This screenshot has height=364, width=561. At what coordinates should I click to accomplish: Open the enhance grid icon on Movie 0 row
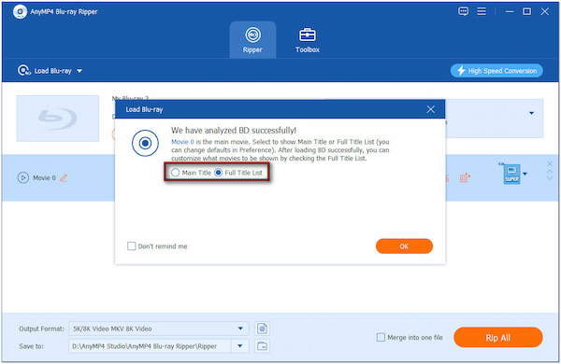click(x=465, y=177)
